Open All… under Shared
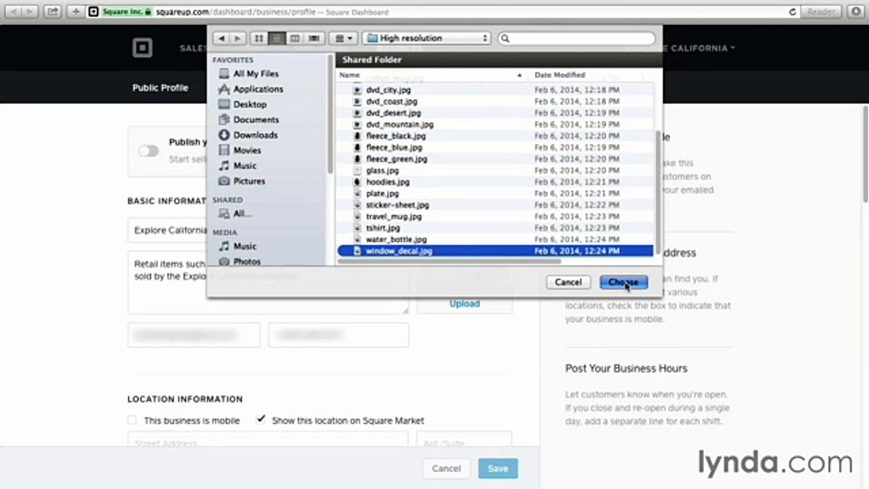Image resolution: width=869 pixels, height=489 pixels. pos(242,213)
